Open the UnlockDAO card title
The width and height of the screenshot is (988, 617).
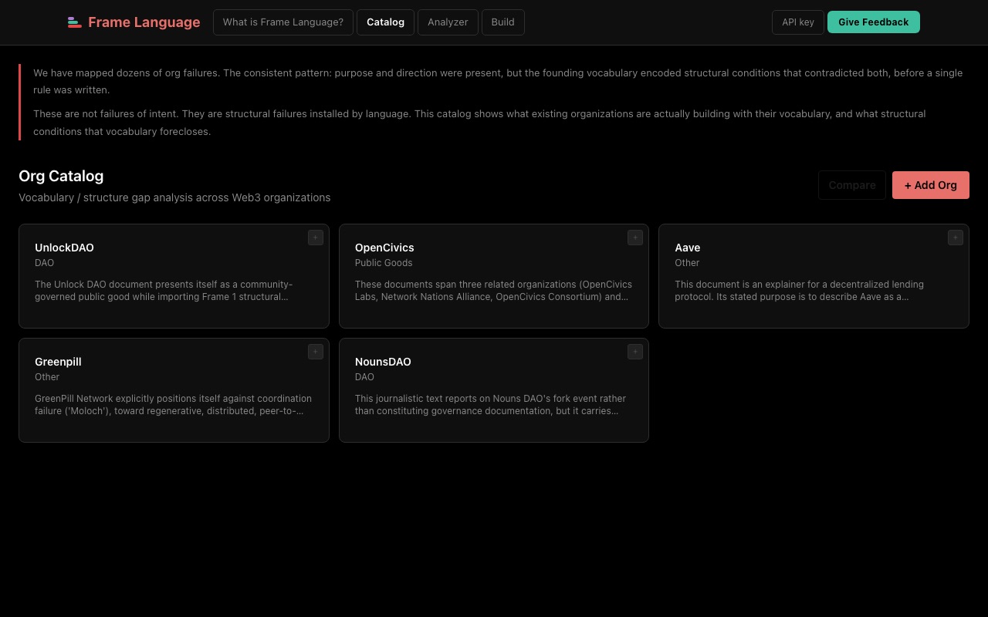(64, 248)
